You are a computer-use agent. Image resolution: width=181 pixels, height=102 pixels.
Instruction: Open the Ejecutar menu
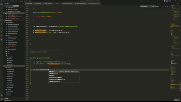click(21, 1)
